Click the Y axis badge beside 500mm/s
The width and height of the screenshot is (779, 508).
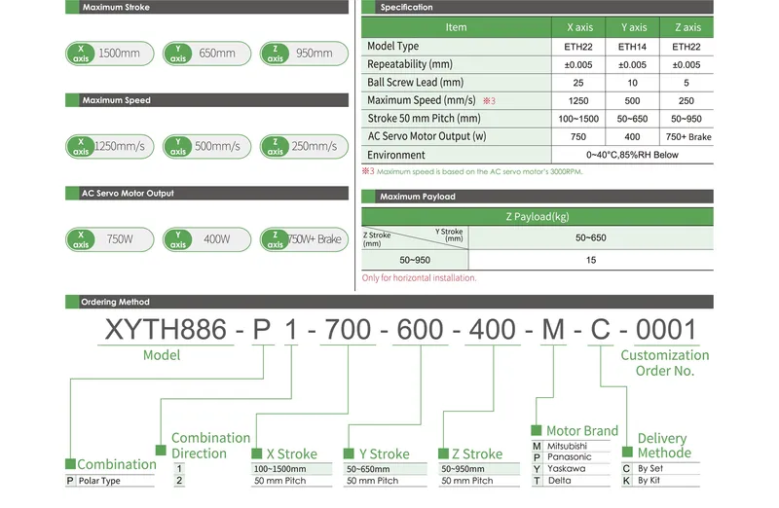pos(178,147)
